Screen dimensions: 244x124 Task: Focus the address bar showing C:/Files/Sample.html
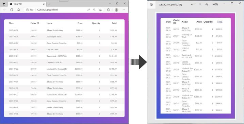point(47,10)
